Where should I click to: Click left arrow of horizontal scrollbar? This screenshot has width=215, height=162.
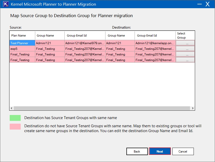[x=11, y=108]
